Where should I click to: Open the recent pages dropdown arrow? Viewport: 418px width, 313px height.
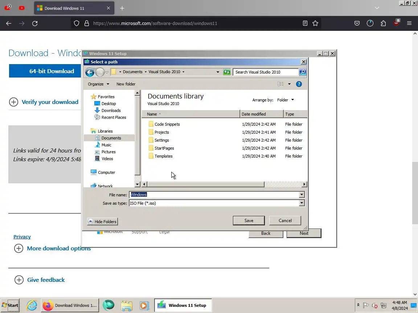pos(107,72)
